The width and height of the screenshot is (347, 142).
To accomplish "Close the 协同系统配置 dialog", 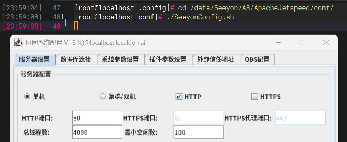I will [326, 43].
